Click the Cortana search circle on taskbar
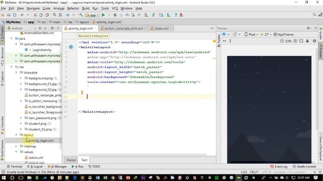 click(12, 177)
